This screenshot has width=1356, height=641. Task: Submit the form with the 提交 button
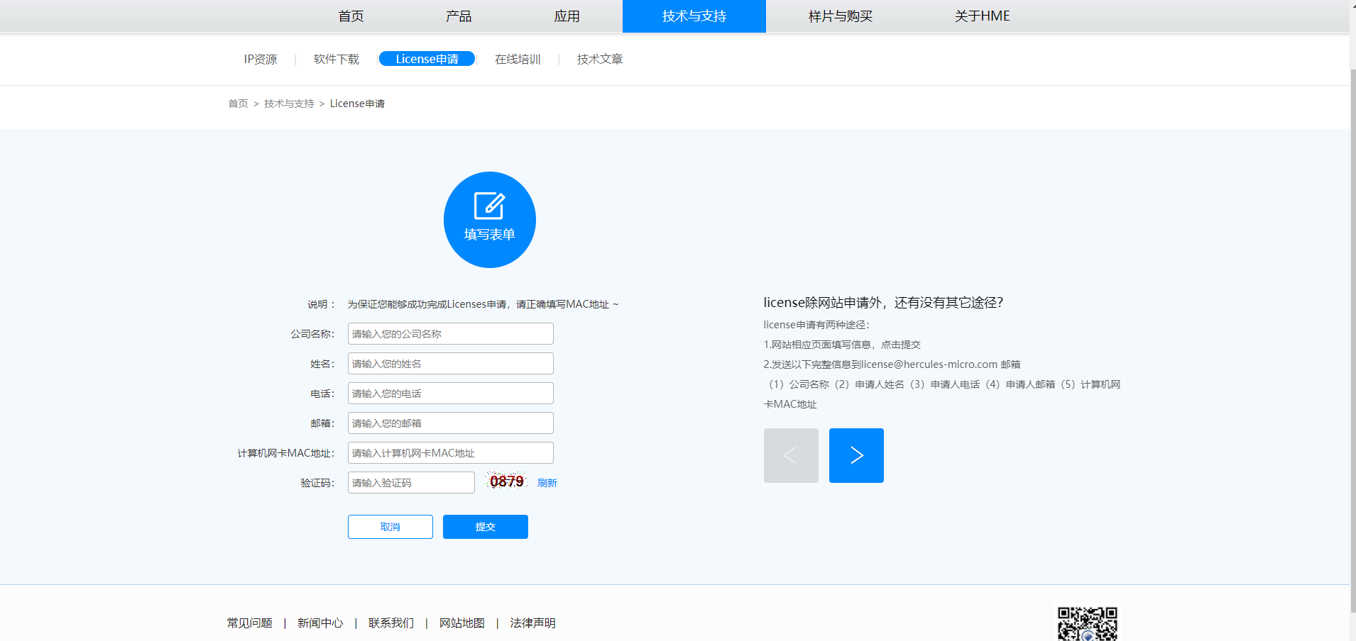click(x=485, y=526)
